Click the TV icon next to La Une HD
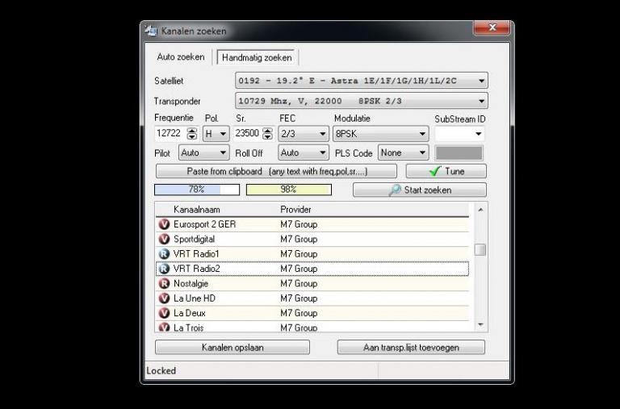 click(x=165, y=298)
